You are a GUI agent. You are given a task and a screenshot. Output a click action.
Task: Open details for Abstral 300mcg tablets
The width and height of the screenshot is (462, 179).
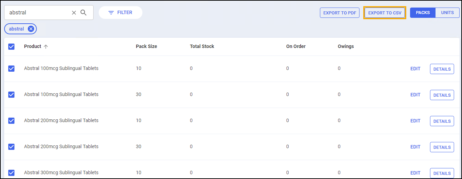pos(442,173)
